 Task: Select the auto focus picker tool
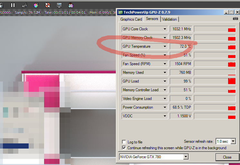[24, 5]
